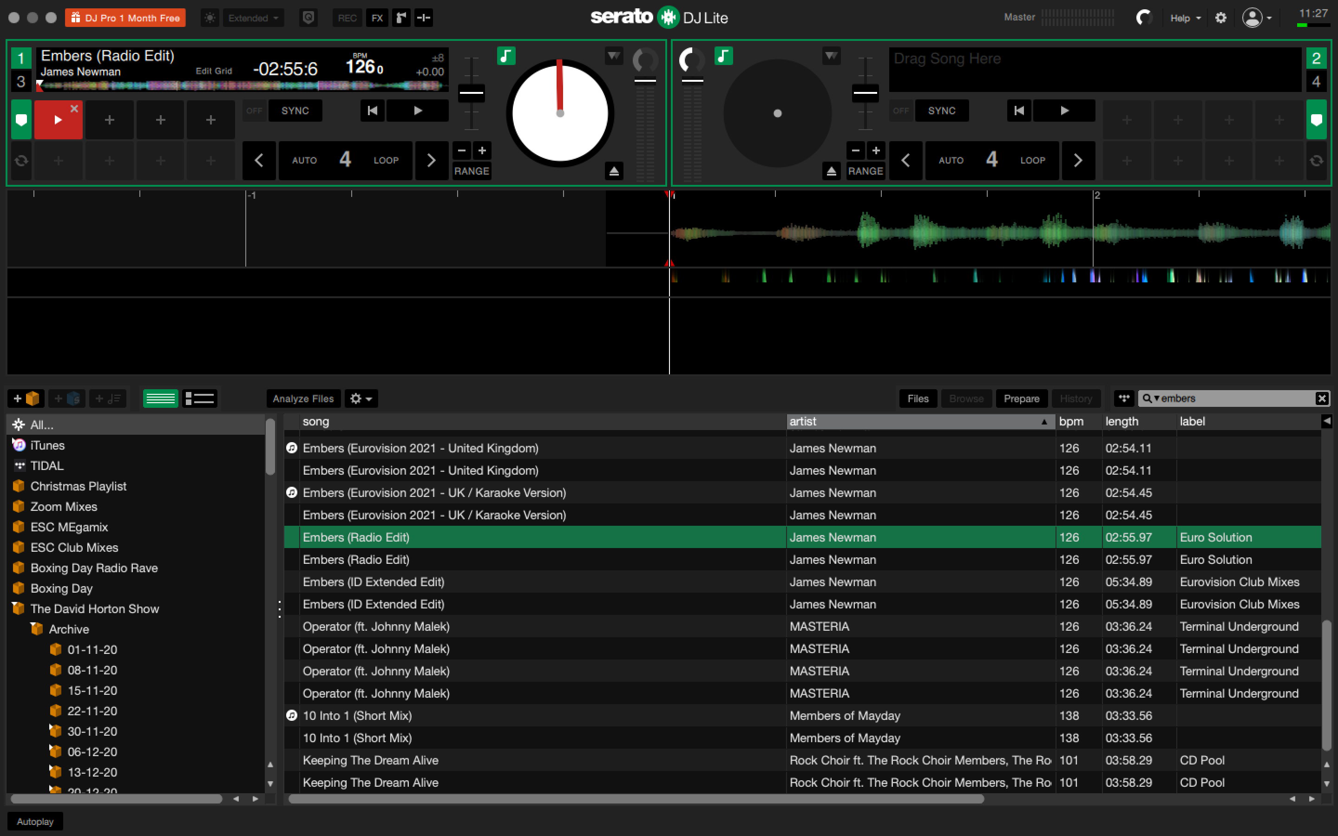The image size is (1338, 836).
Task: Click the deck 2 key lock music note icon
Action: click(723, 56)
